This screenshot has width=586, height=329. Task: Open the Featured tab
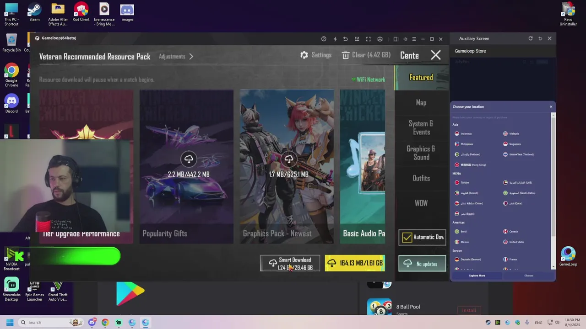[x=421, y=78]
